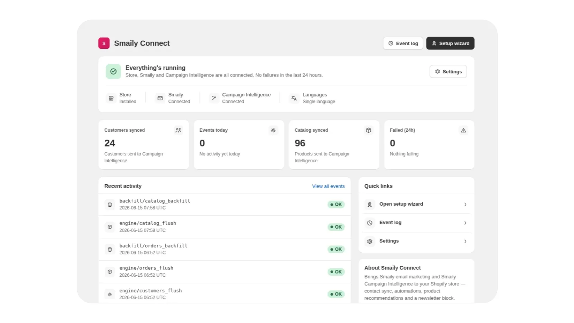Viewport: 574px width, 323px height.
Task: Click the engine/orders_flush cube icon
Action: point(110,272)
